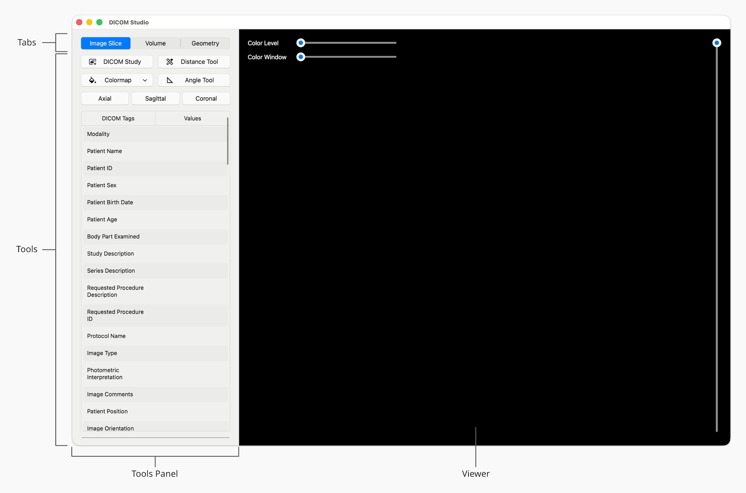Select the Angle Tool icon
The image size is (746, 493).
[x=170, y=80]
